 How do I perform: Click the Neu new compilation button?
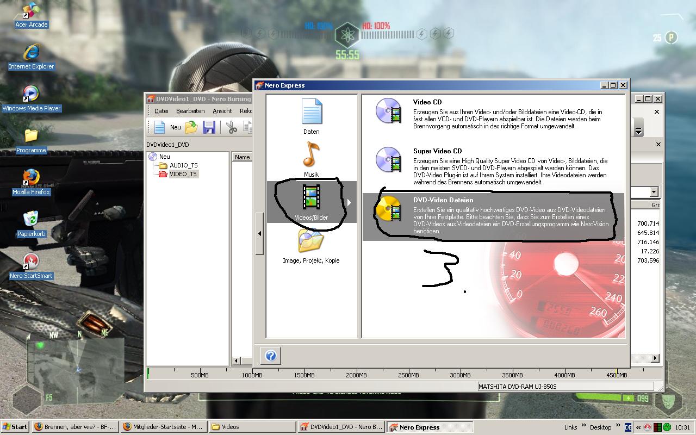coord(167,127)
